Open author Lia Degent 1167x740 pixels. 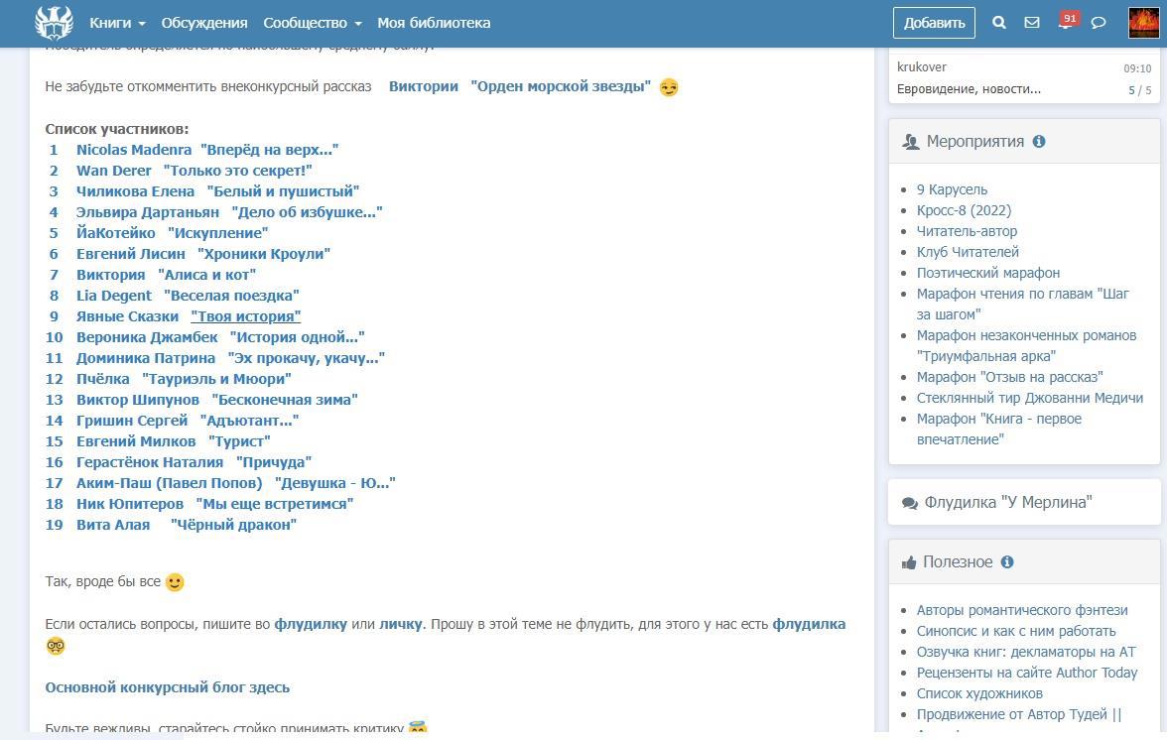113,296
